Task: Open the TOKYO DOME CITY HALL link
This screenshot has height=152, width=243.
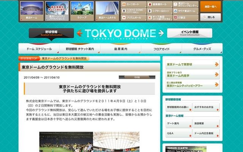Action: pyautogui.click(x=133, y=11)
